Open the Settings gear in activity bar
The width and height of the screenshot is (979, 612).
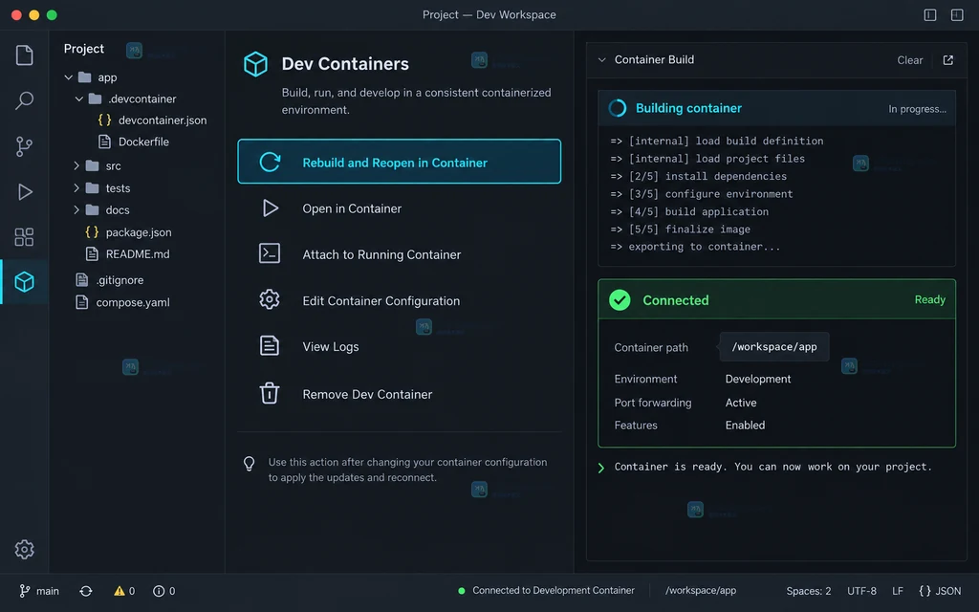(24, 549)
